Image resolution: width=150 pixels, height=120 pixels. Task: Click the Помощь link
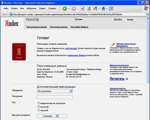(79, 19)
